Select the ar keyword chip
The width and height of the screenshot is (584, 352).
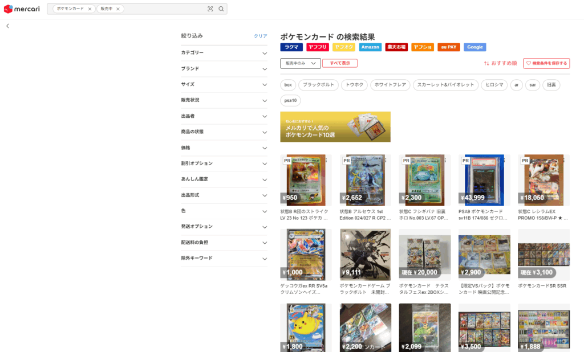[x=517, y=85]
